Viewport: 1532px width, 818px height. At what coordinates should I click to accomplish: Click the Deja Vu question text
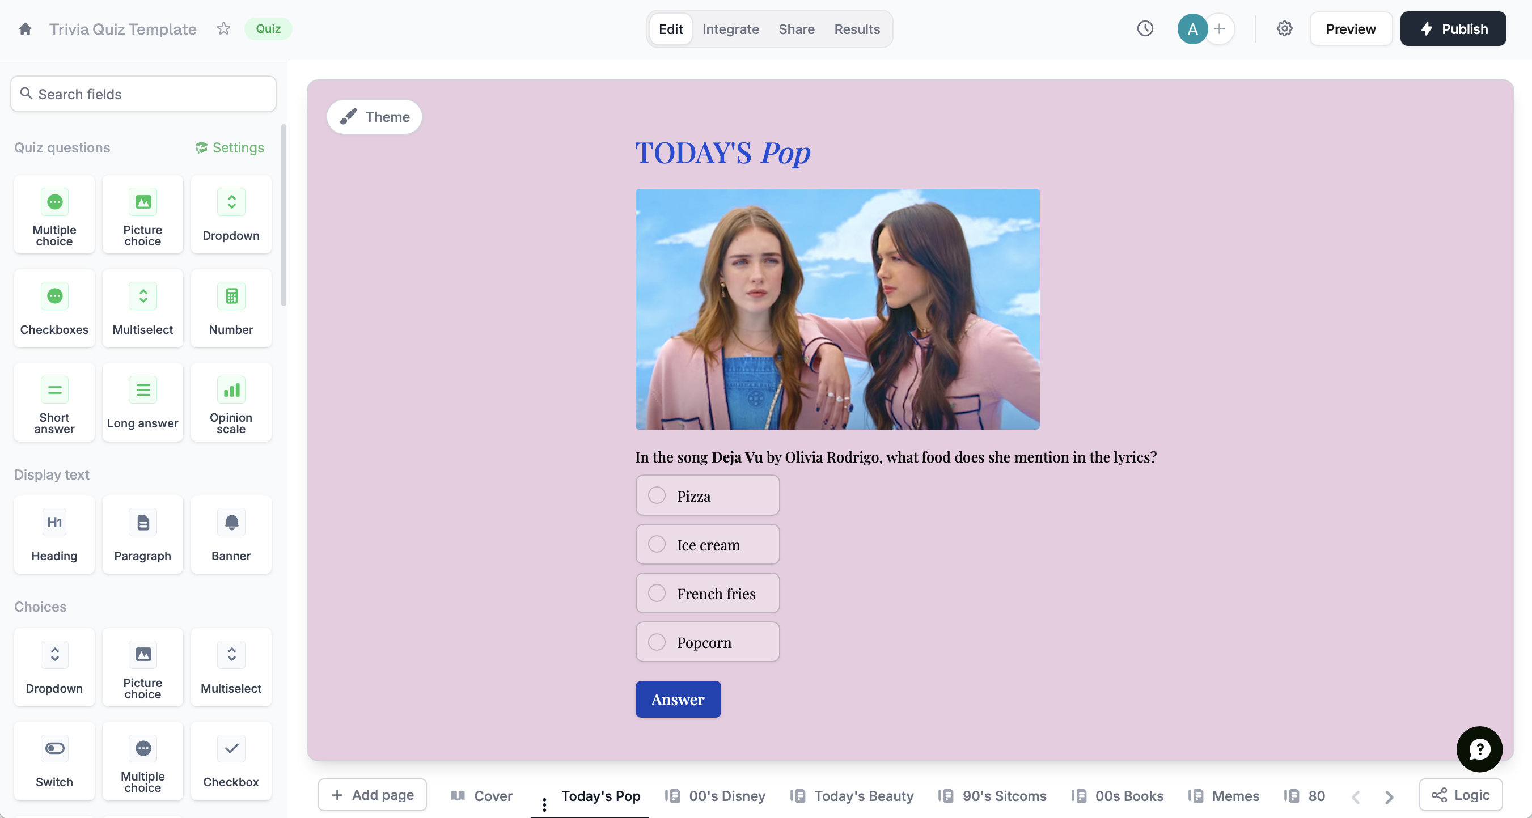tap(896, 456)
